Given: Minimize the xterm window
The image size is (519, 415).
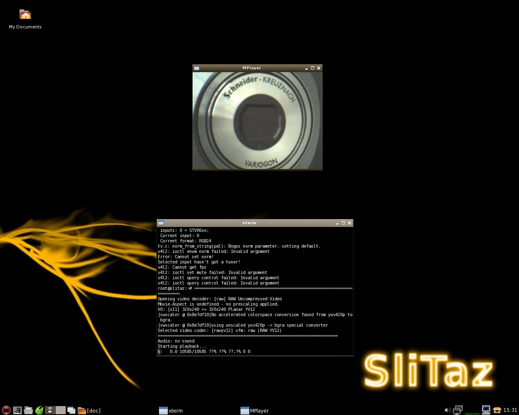Looking at the screenshot, I should pos(337,223).
